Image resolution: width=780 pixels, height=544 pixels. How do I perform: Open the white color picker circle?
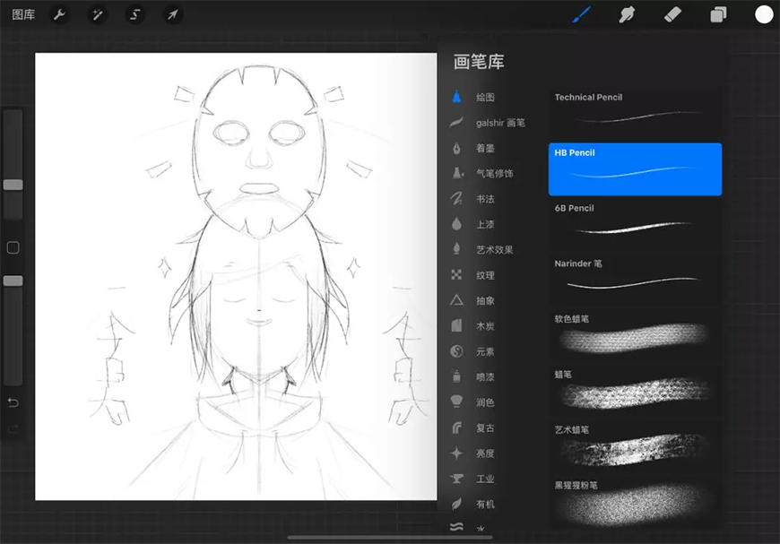click(x=764, y=14)
